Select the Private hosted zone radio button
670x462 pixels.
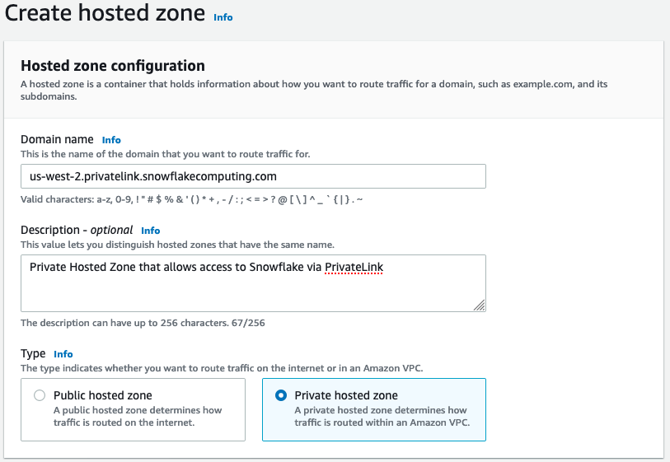tap(280, 395)
